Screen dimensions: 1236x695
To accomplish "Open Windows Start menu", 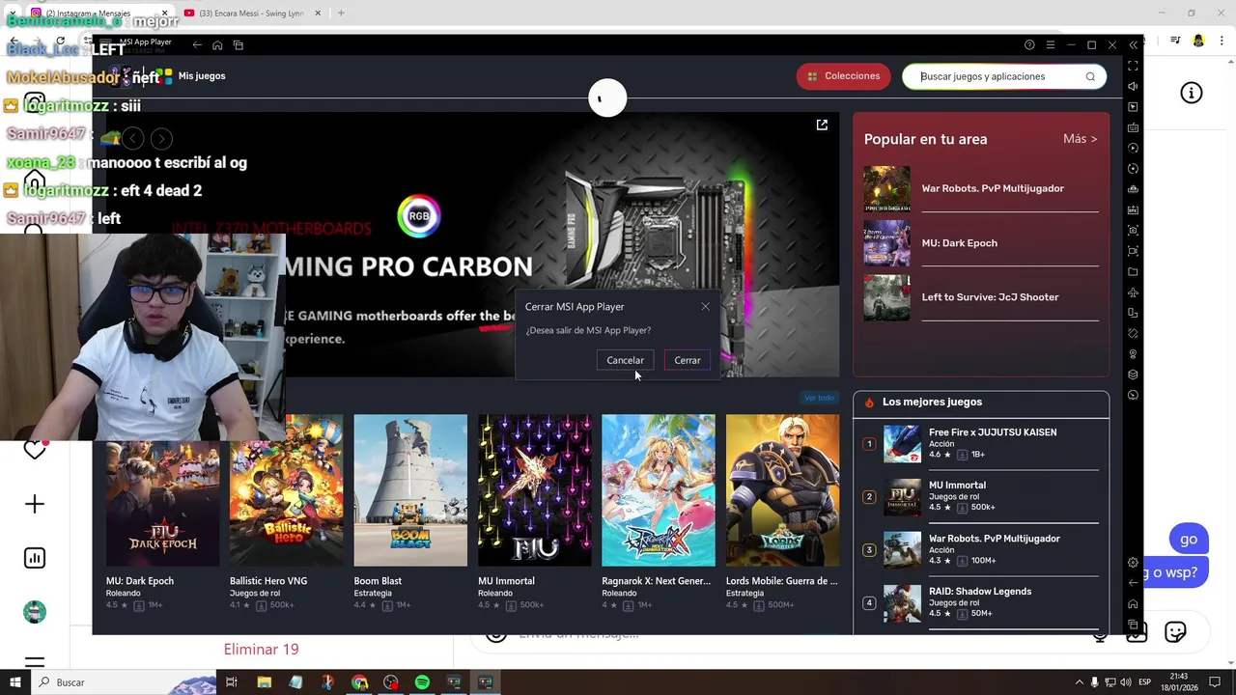I will (x=14, y=682).
